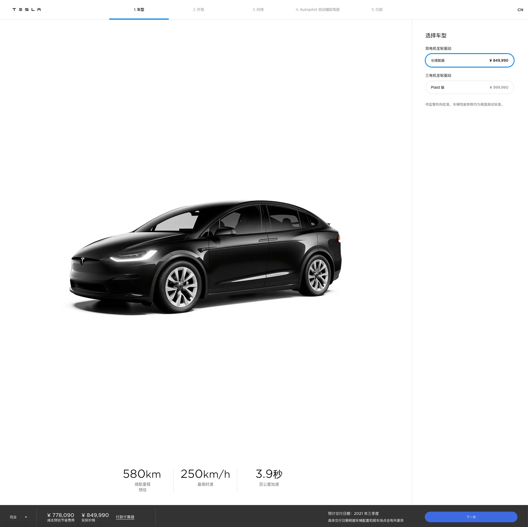Viewport: 528px width, 527px height.
Task: Select the 长续航版 model option
Action: pos(469,60)
